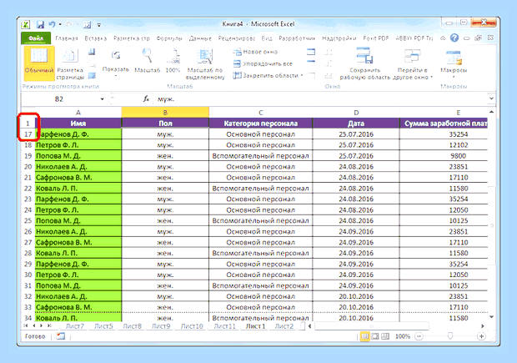Viewport: 517px width, 363px height.
Task: Expand the formula bar
Action: (491, 98)
